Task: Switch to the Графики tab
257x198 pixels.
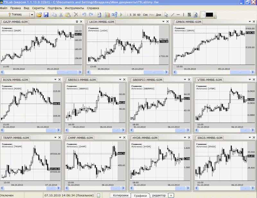Action: tap(140, 195)
